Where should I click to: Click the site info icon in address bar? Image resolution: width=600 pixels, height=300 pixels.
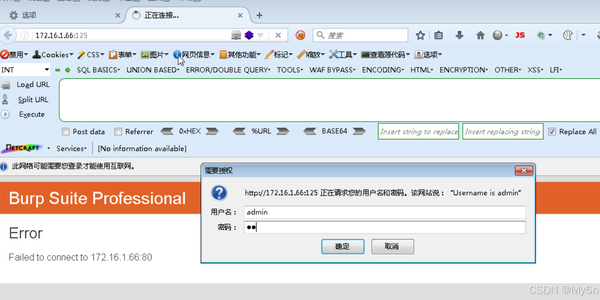(24, 35)
